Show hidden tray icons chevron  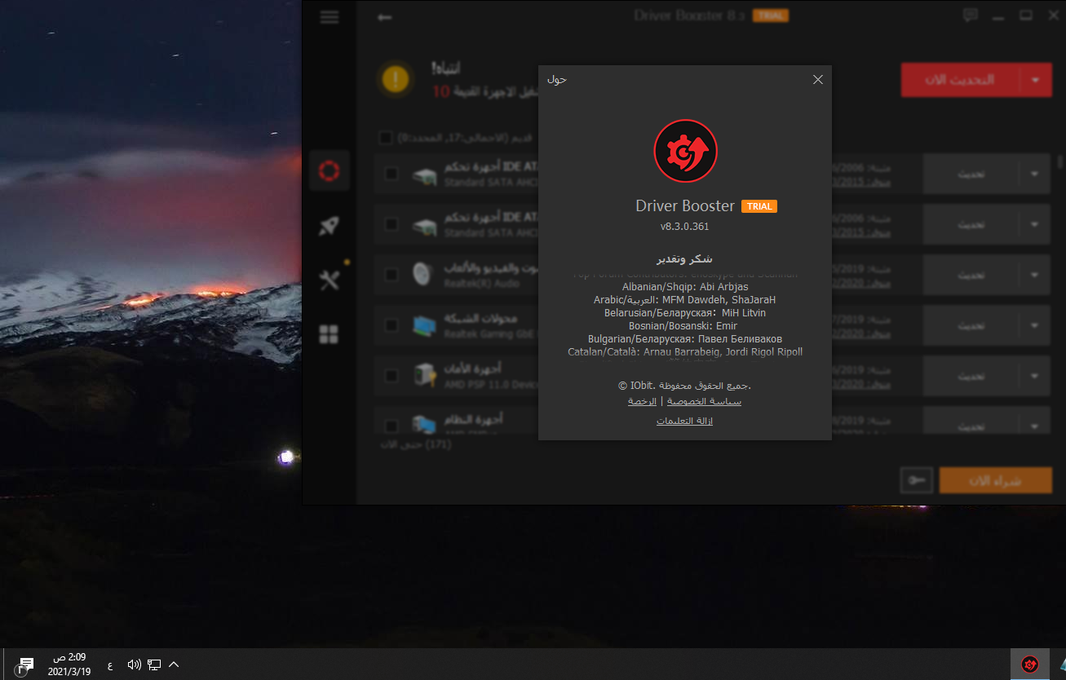(x=174, y=665)
